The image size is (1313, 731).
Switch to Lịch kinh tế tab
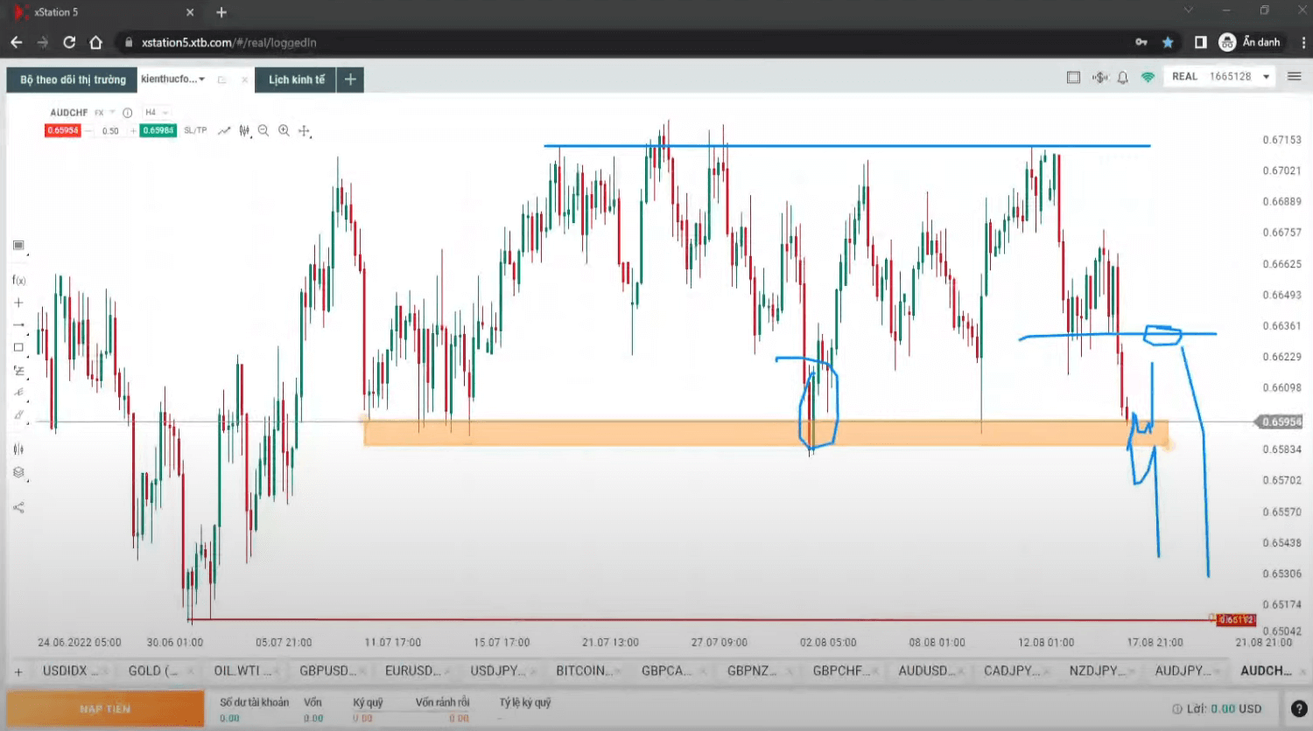pyautogui.click(x=296, y=80)
